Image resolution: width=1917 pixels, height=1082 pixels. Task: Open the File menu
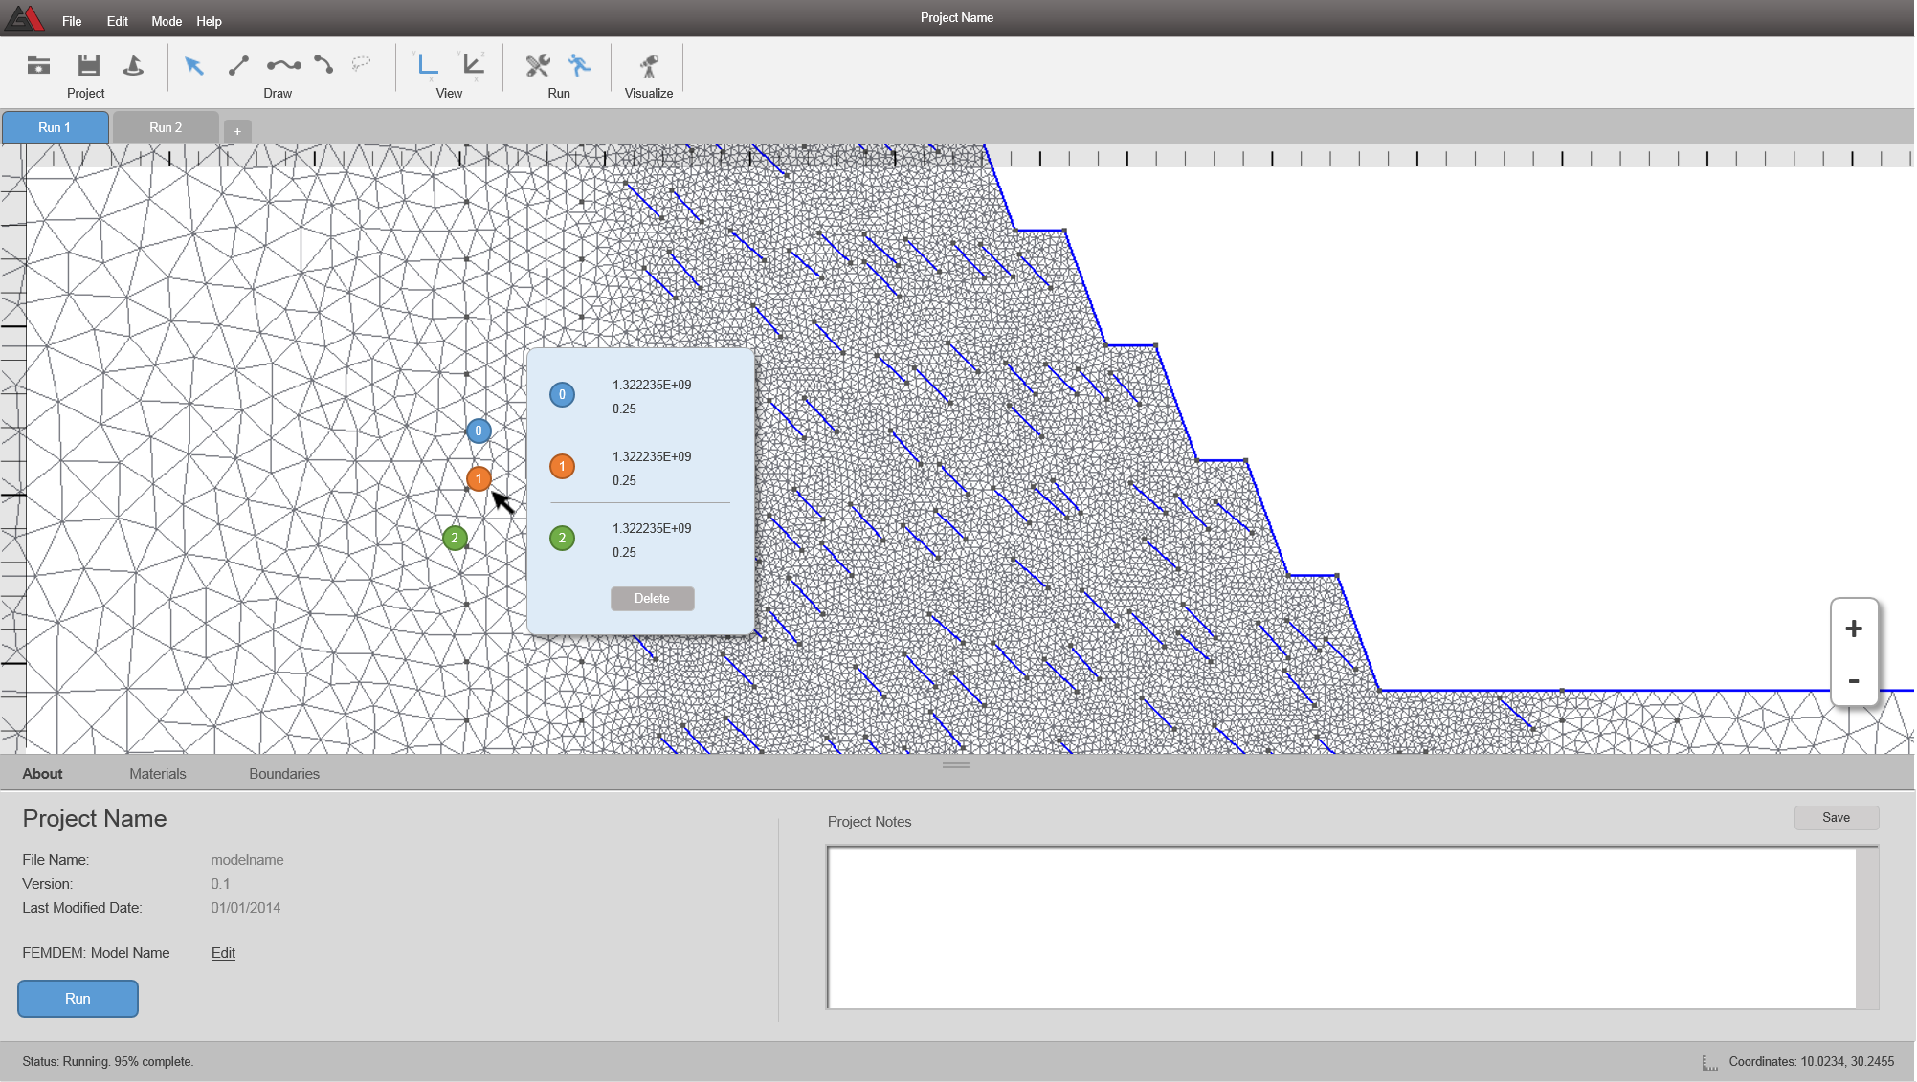click(72, 21)
